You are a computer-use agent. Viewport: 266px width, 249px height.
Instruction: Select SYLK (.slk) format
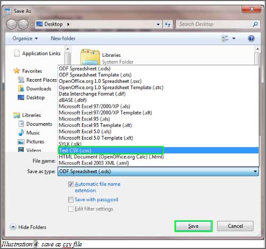(158, 144)
